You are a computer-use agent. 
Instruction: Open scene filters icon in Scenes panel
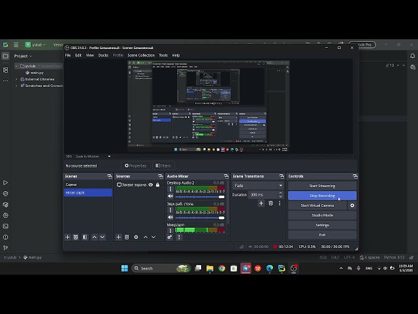tap(85, 237)
